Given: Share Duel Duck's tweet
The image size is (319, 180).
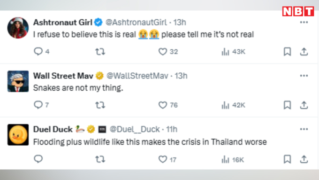Looking at the screenshot, I should point(304,159).
